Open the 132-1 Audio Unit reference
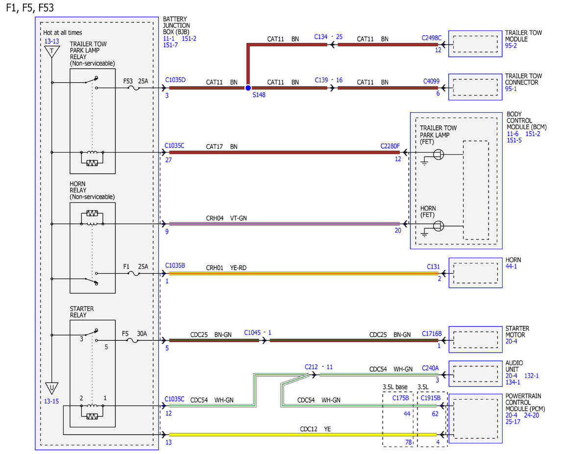Image resolution: width=588 pixels, height=454 pixels. click(532, 376)
